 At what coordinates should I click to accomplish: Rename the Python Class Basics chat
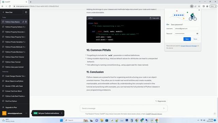[23, 22]
